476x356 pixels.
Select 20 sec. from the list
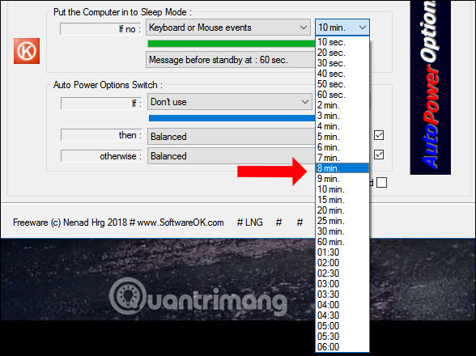[342, 53]
